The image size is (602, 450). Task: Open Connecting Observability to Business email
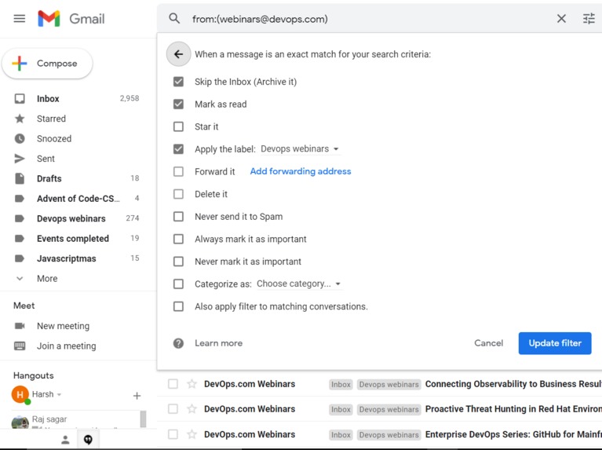(513, 384)
